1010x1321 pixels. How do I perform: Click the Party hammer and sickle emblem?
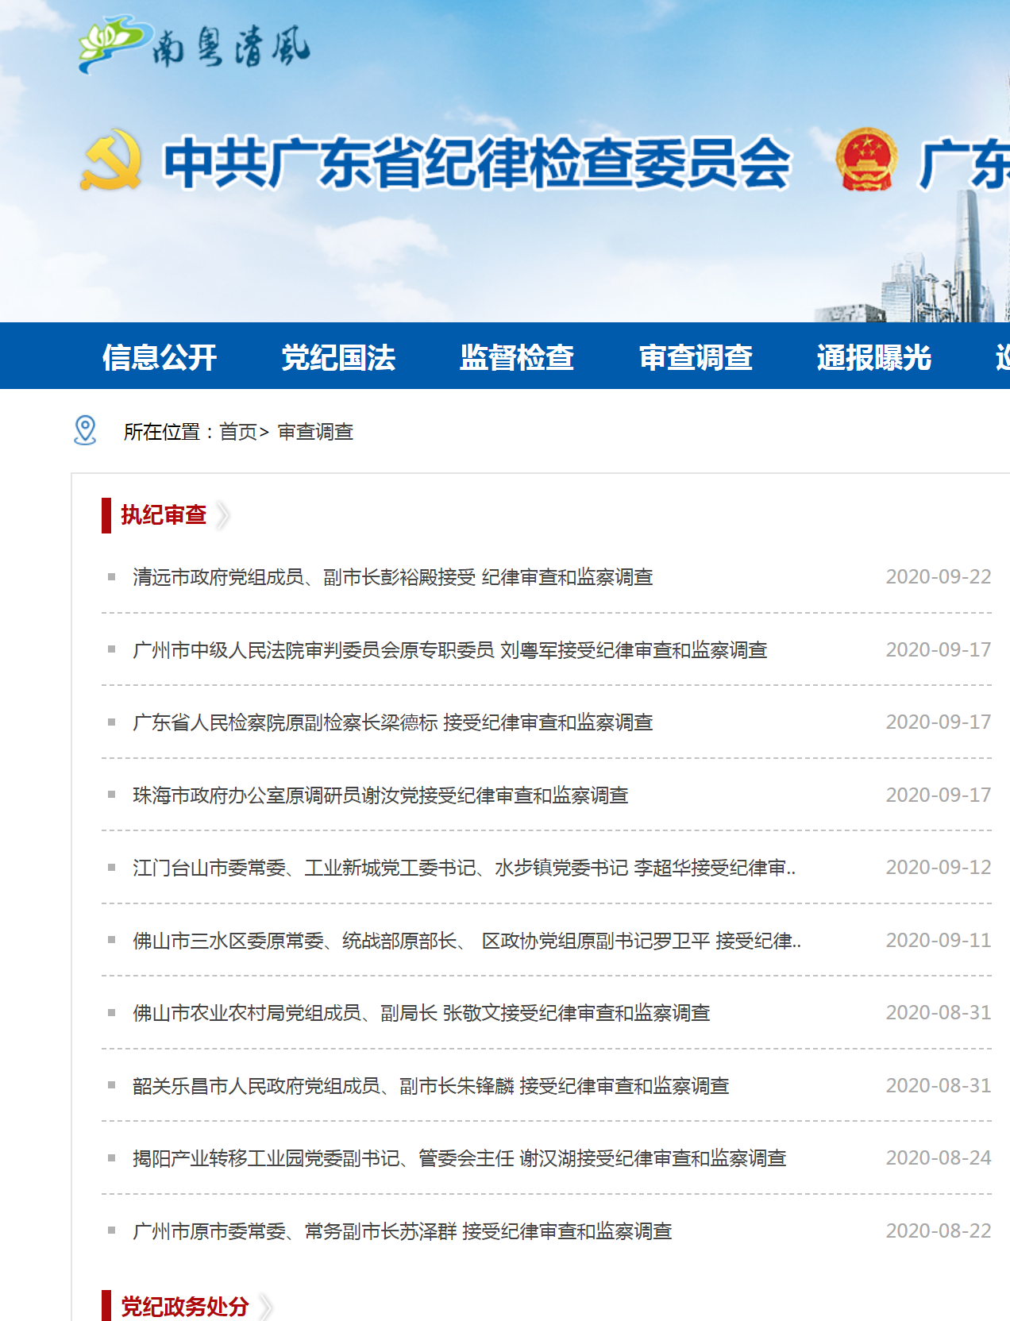pos(111,161)
